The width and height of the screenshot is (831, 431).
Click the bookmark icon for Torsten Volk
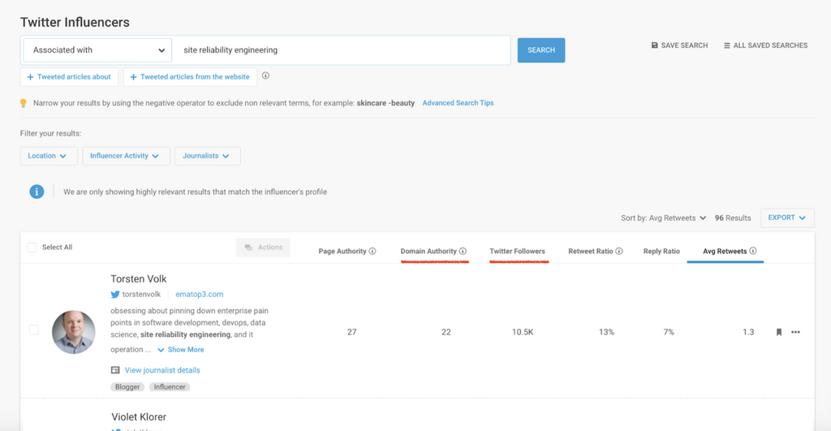778,332
